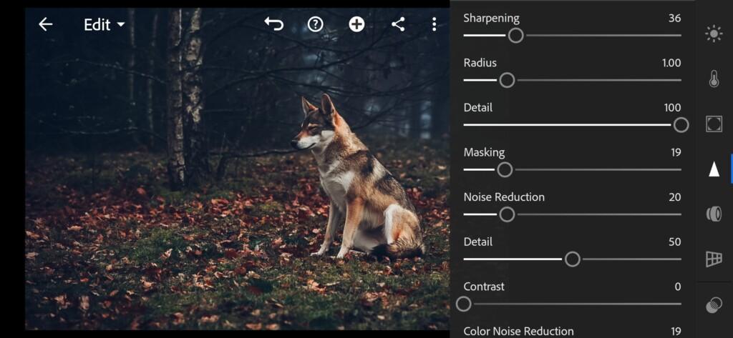Open the help question mark
This screenshot has height=338, width=733.
(315, 24)
